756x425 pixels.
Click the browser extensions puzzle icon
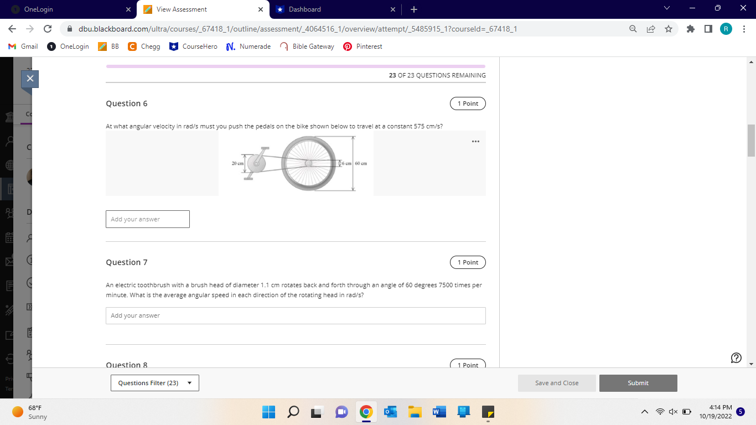point(690,28)
